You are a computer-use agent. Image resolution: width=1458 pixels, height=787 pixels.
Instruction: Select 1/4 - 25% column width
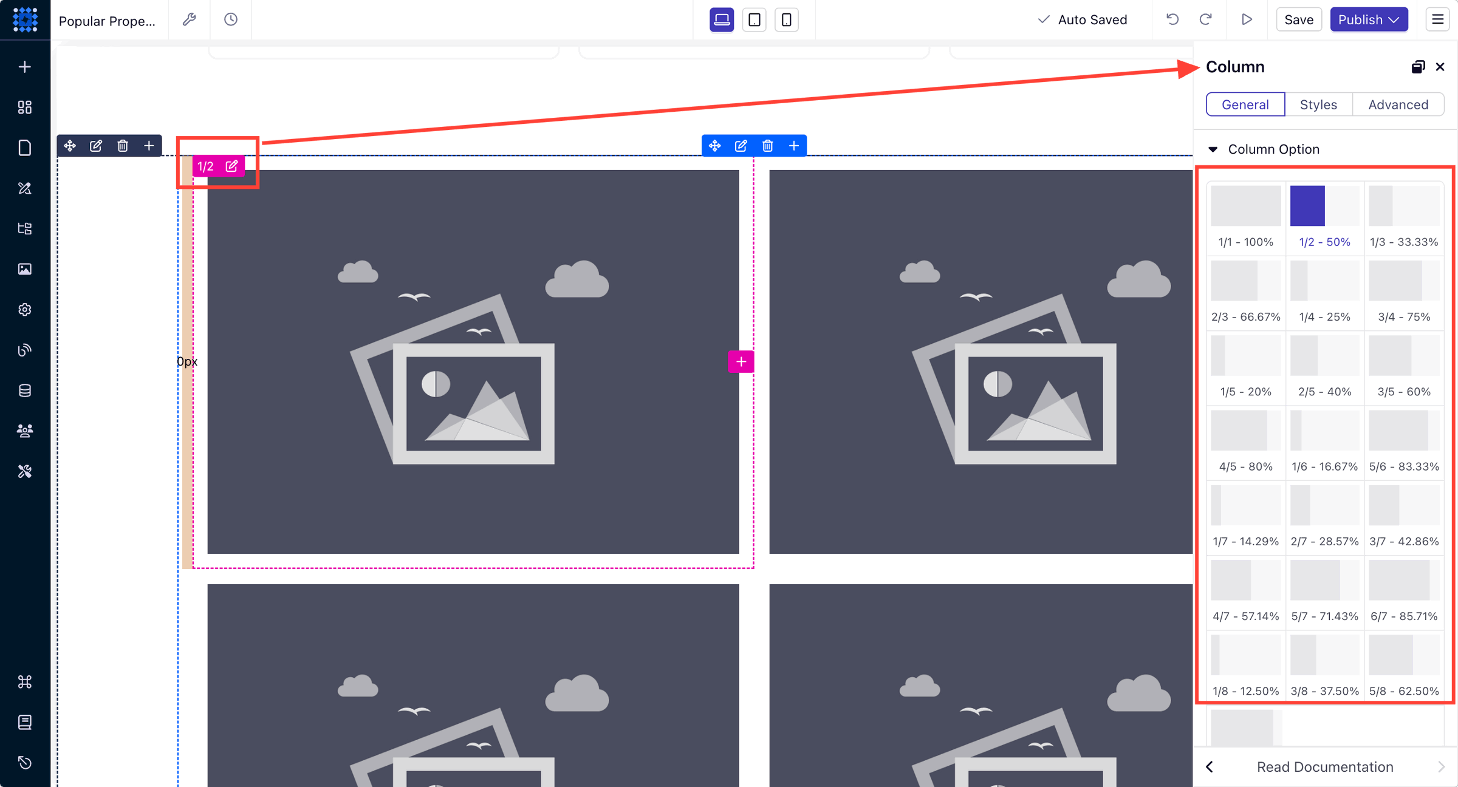[1325, 292]
